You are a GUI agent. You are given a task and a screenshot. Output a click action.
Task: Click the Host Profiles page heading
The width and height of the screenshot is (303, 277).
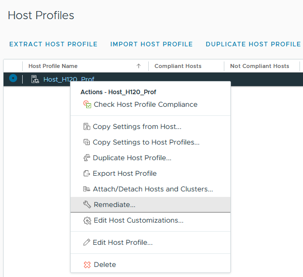pyautogui.click(x=41, y=15)
